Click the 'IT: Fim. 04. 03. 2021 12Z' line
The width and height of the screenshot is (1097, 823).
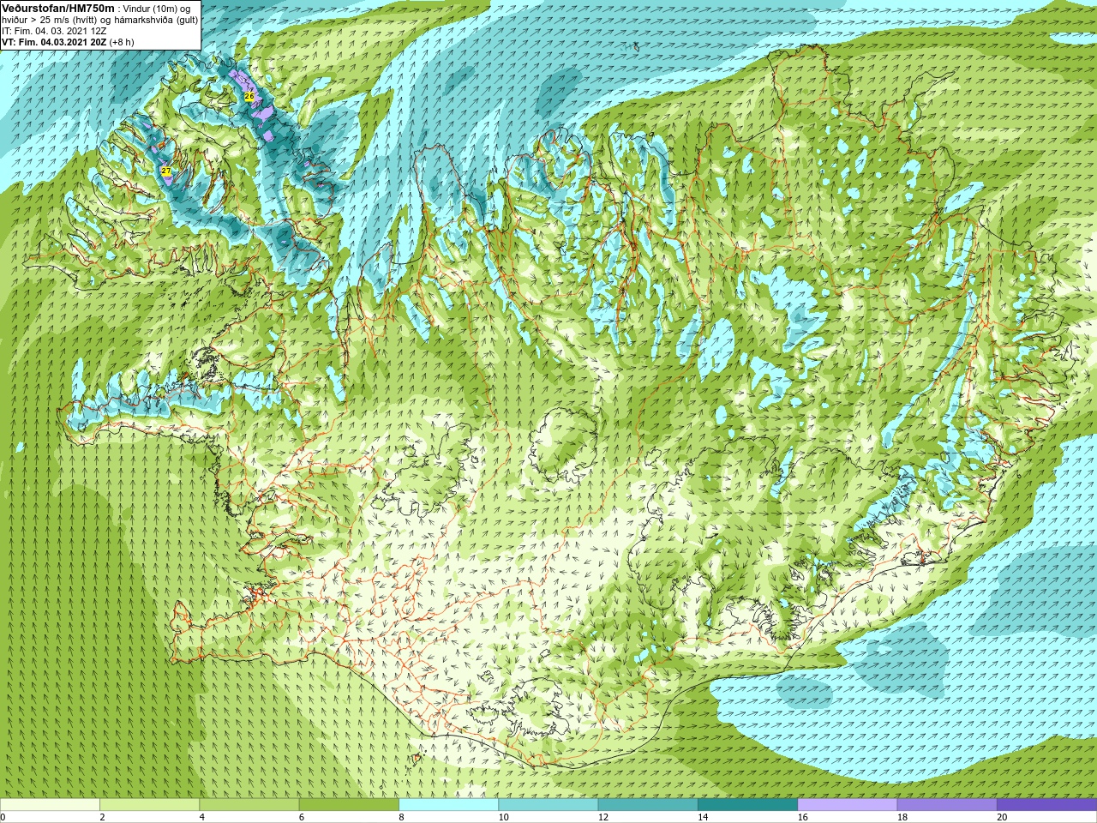tap(54, 31)
